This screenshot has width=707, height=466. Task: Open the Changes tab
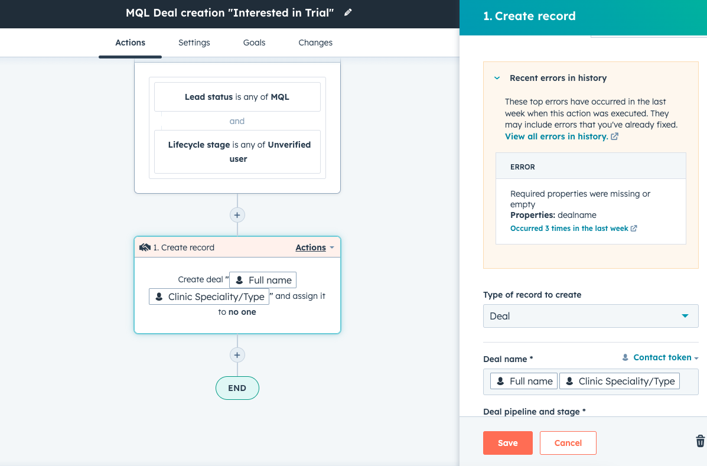click(x=315, y=42)
